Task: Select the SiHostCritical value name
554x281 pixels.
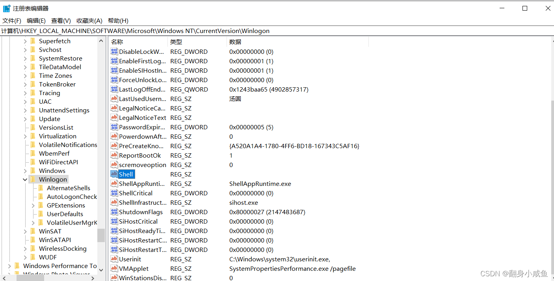Action: 138,221
